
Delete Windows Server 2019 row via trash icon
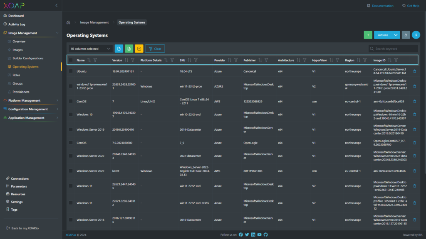[415, 129]
